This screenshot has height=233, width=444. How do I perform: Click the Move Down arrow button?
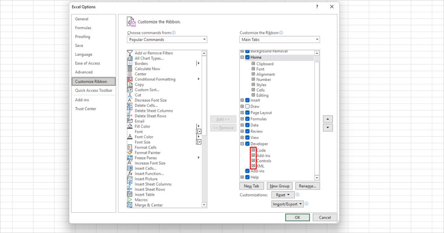pos(328,127)
